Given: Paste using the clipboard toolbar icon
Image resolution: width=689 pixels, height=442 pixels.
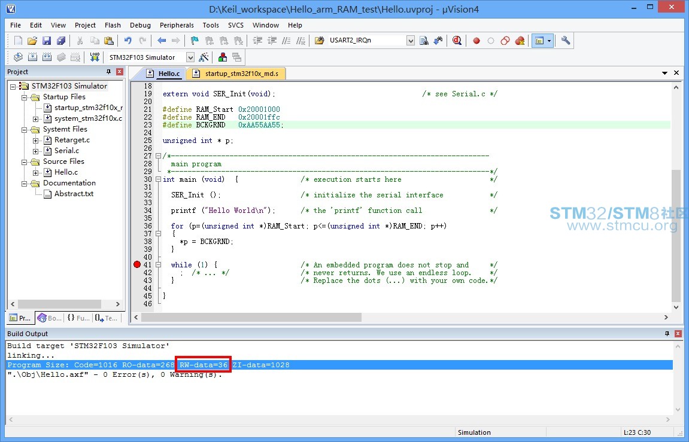Looking at the screenshot, I should (x=109, y=41).
